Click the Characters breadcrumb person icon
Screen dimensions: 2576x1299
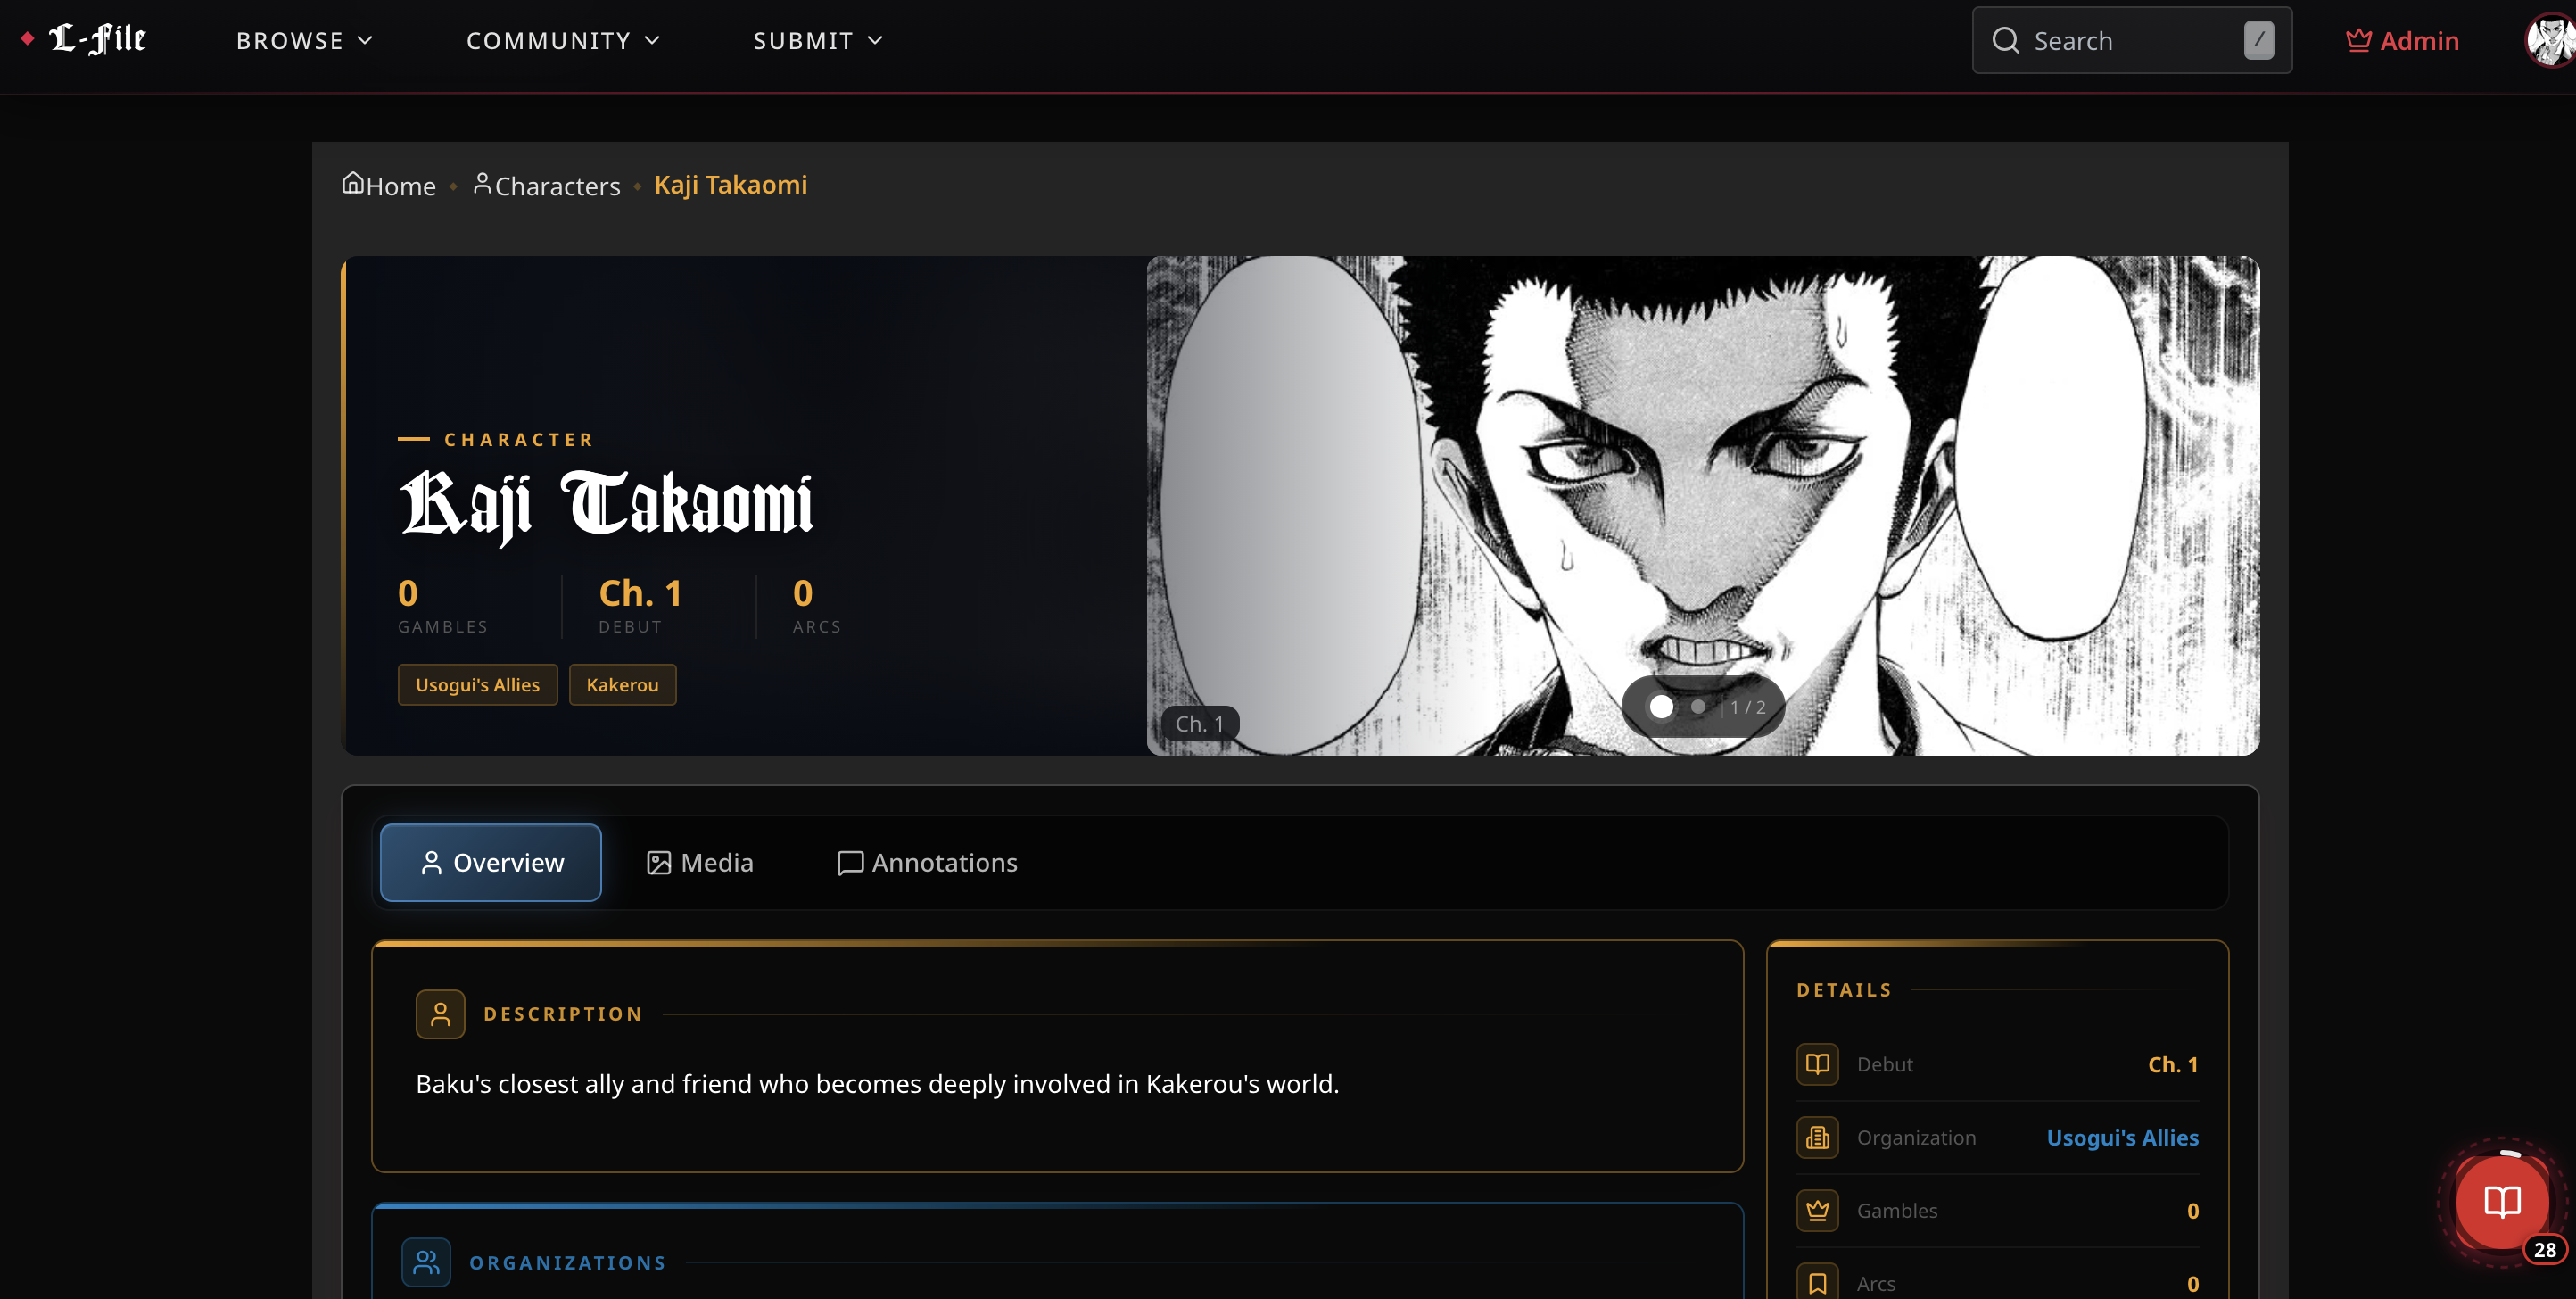pyautogui.click(x=482, y=183)
